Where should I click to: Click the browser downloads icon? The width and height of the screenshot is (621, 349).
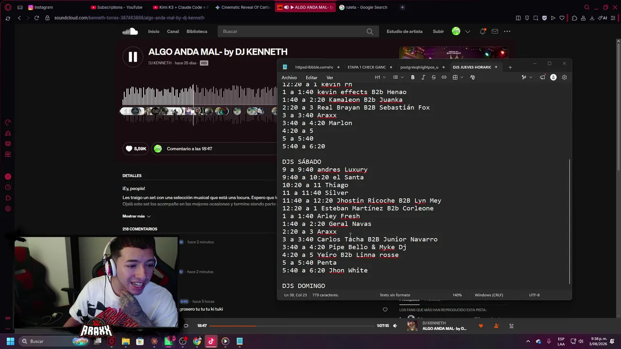[x=592, y=18]
